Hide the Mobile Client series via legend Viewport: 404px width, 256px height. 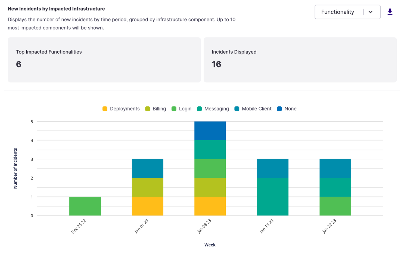[x=253, y=109]
